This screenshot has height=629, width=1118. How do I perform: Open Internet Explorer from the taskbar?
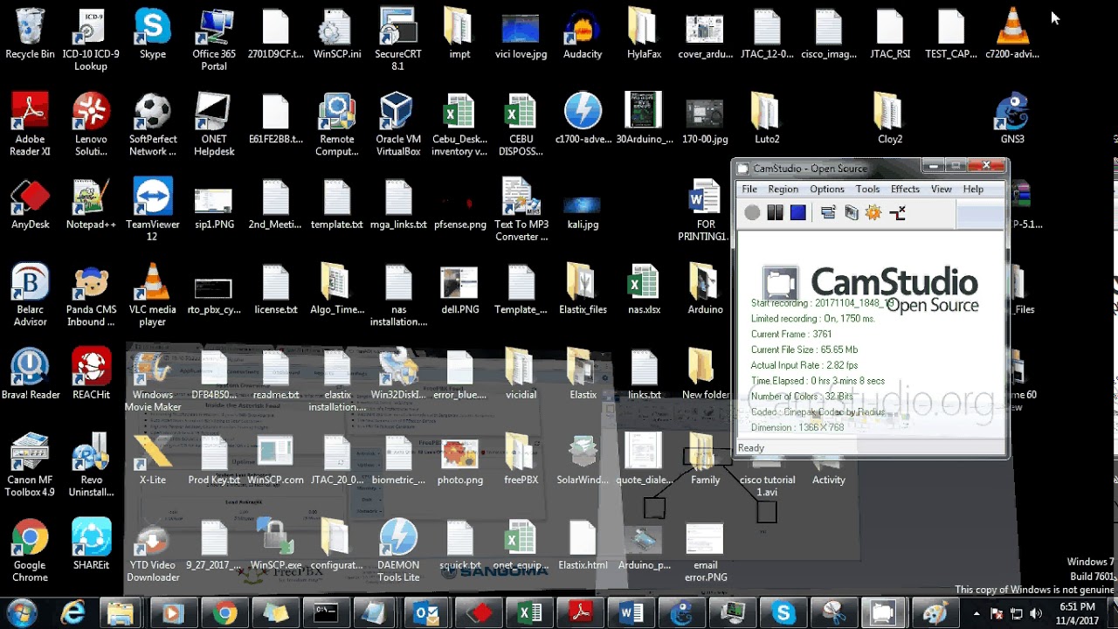coord(71,613)
